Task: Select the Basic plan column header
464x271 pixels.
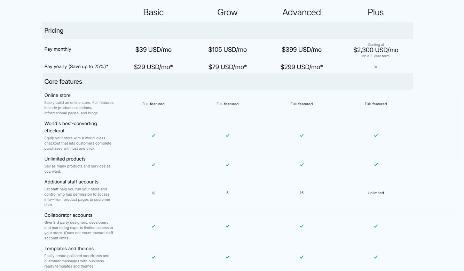Action: point(153,12)
